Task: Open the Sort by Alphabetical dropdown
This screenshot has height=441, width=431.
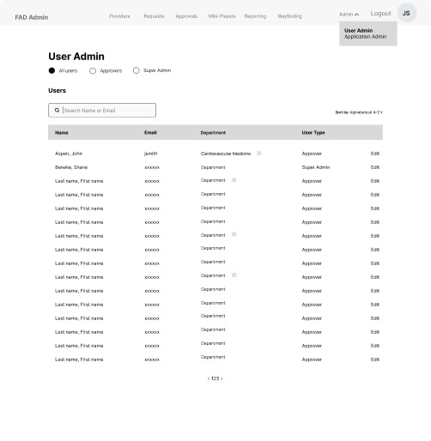Action: coord(359,112)
